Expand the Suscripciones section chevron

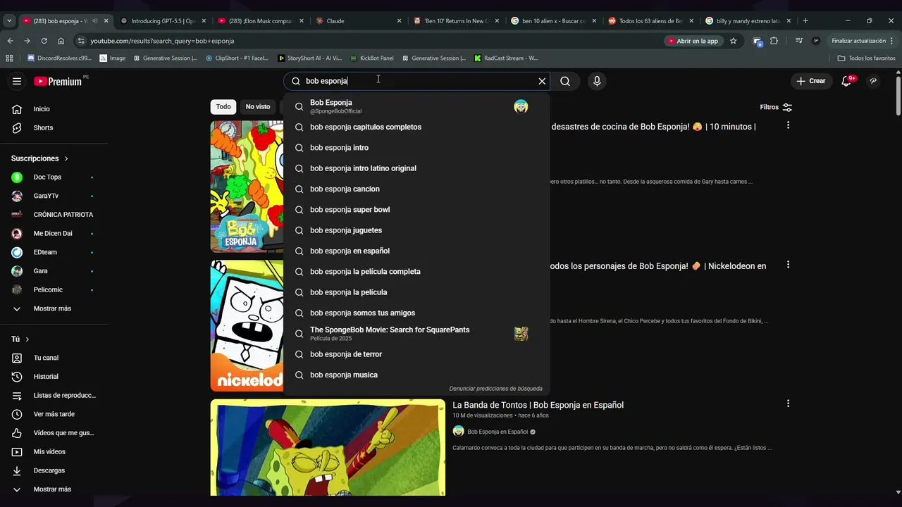tap(66, 158)
